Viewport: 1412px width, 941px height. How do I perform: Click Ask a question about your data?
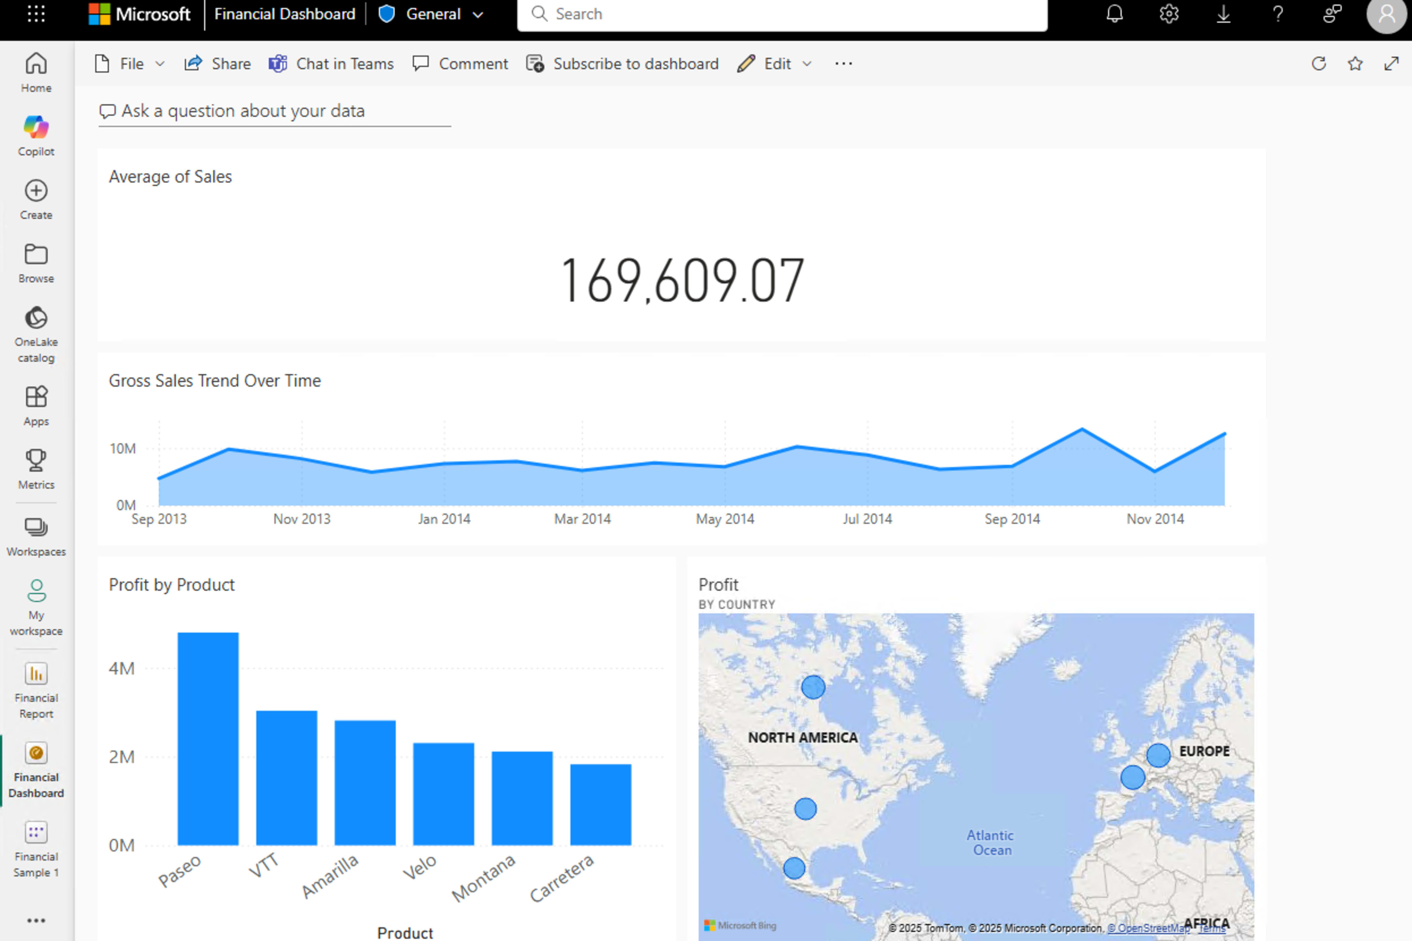coord(274,111)
